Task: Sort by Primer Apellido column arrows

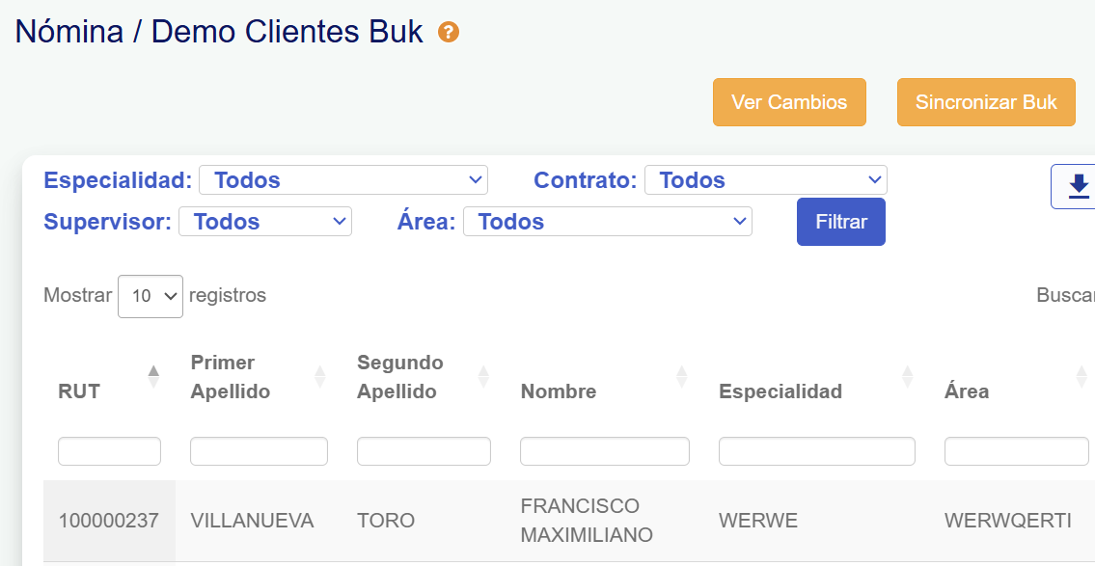Action: (x=320, y=376)
